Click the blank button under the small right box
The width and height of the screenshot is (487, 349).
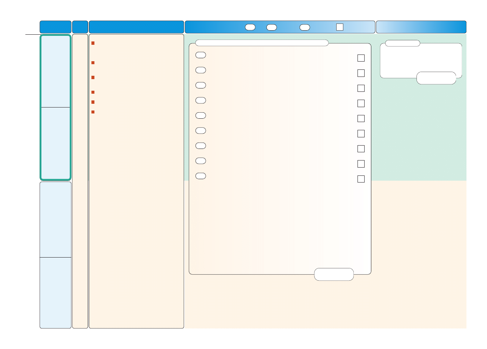click(436, 78)
